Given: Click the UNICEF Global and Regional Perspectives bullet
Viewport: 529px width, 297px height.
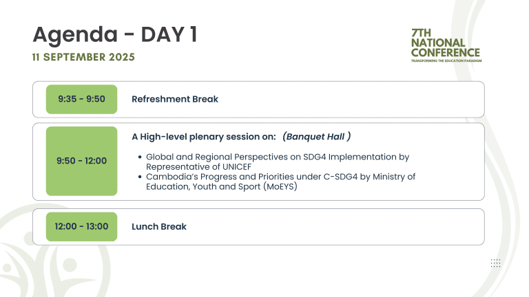Looking at the screenshot, I should (x=278, y=162).
